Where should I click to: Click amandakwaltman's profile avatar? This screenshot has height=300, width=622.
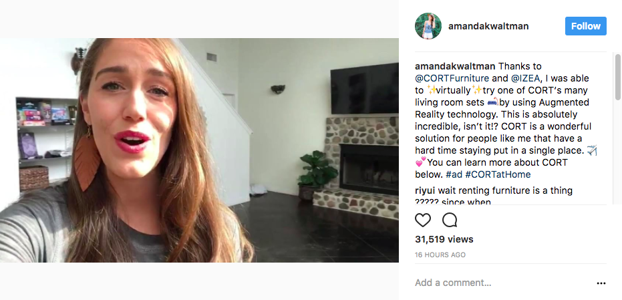[428, 26]
